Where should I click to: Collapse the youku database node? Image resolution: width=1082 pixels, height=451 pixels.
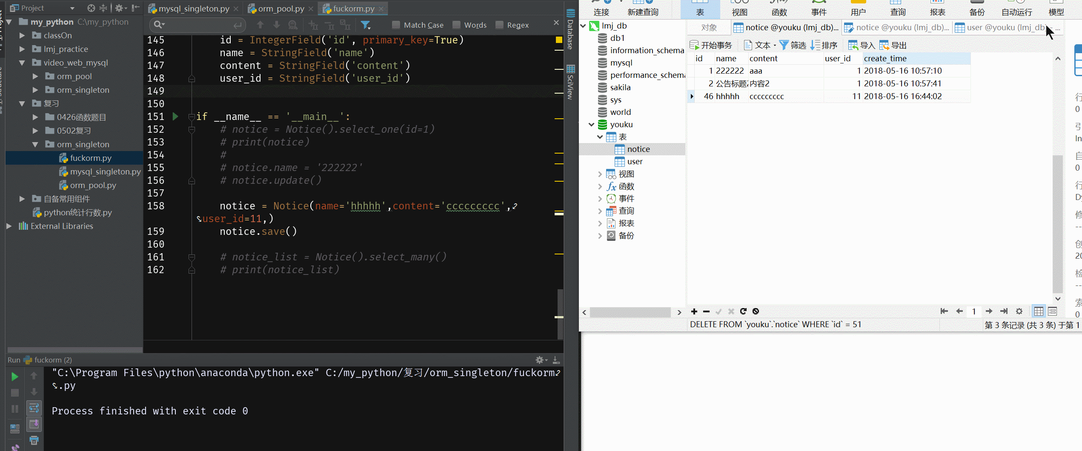(591, 125)
